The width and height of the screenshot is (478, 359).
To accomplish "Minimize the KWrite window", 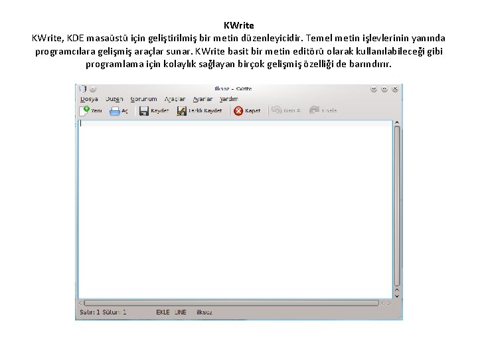I will 374,89.
